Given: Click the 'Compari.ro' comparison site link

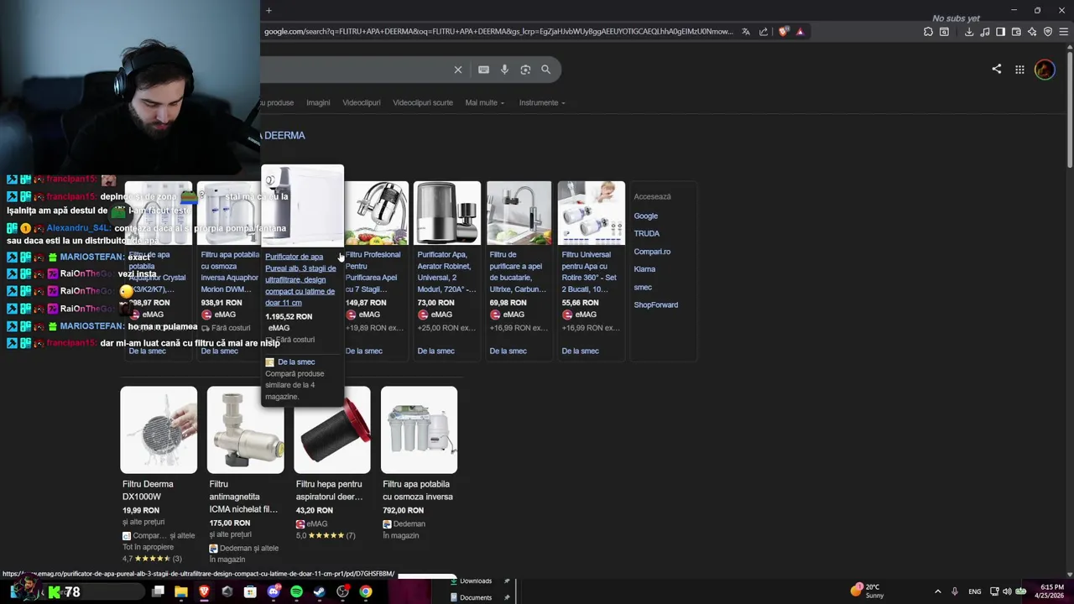Looking at the screenshot, I should (x=652, y=252).
